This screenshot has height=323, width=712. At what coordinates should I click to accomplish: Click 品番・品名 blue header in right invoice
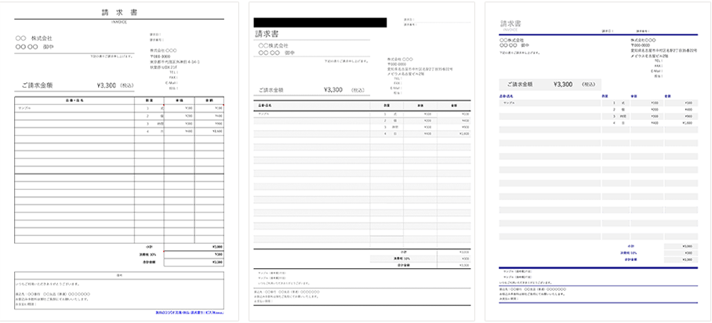508,96
